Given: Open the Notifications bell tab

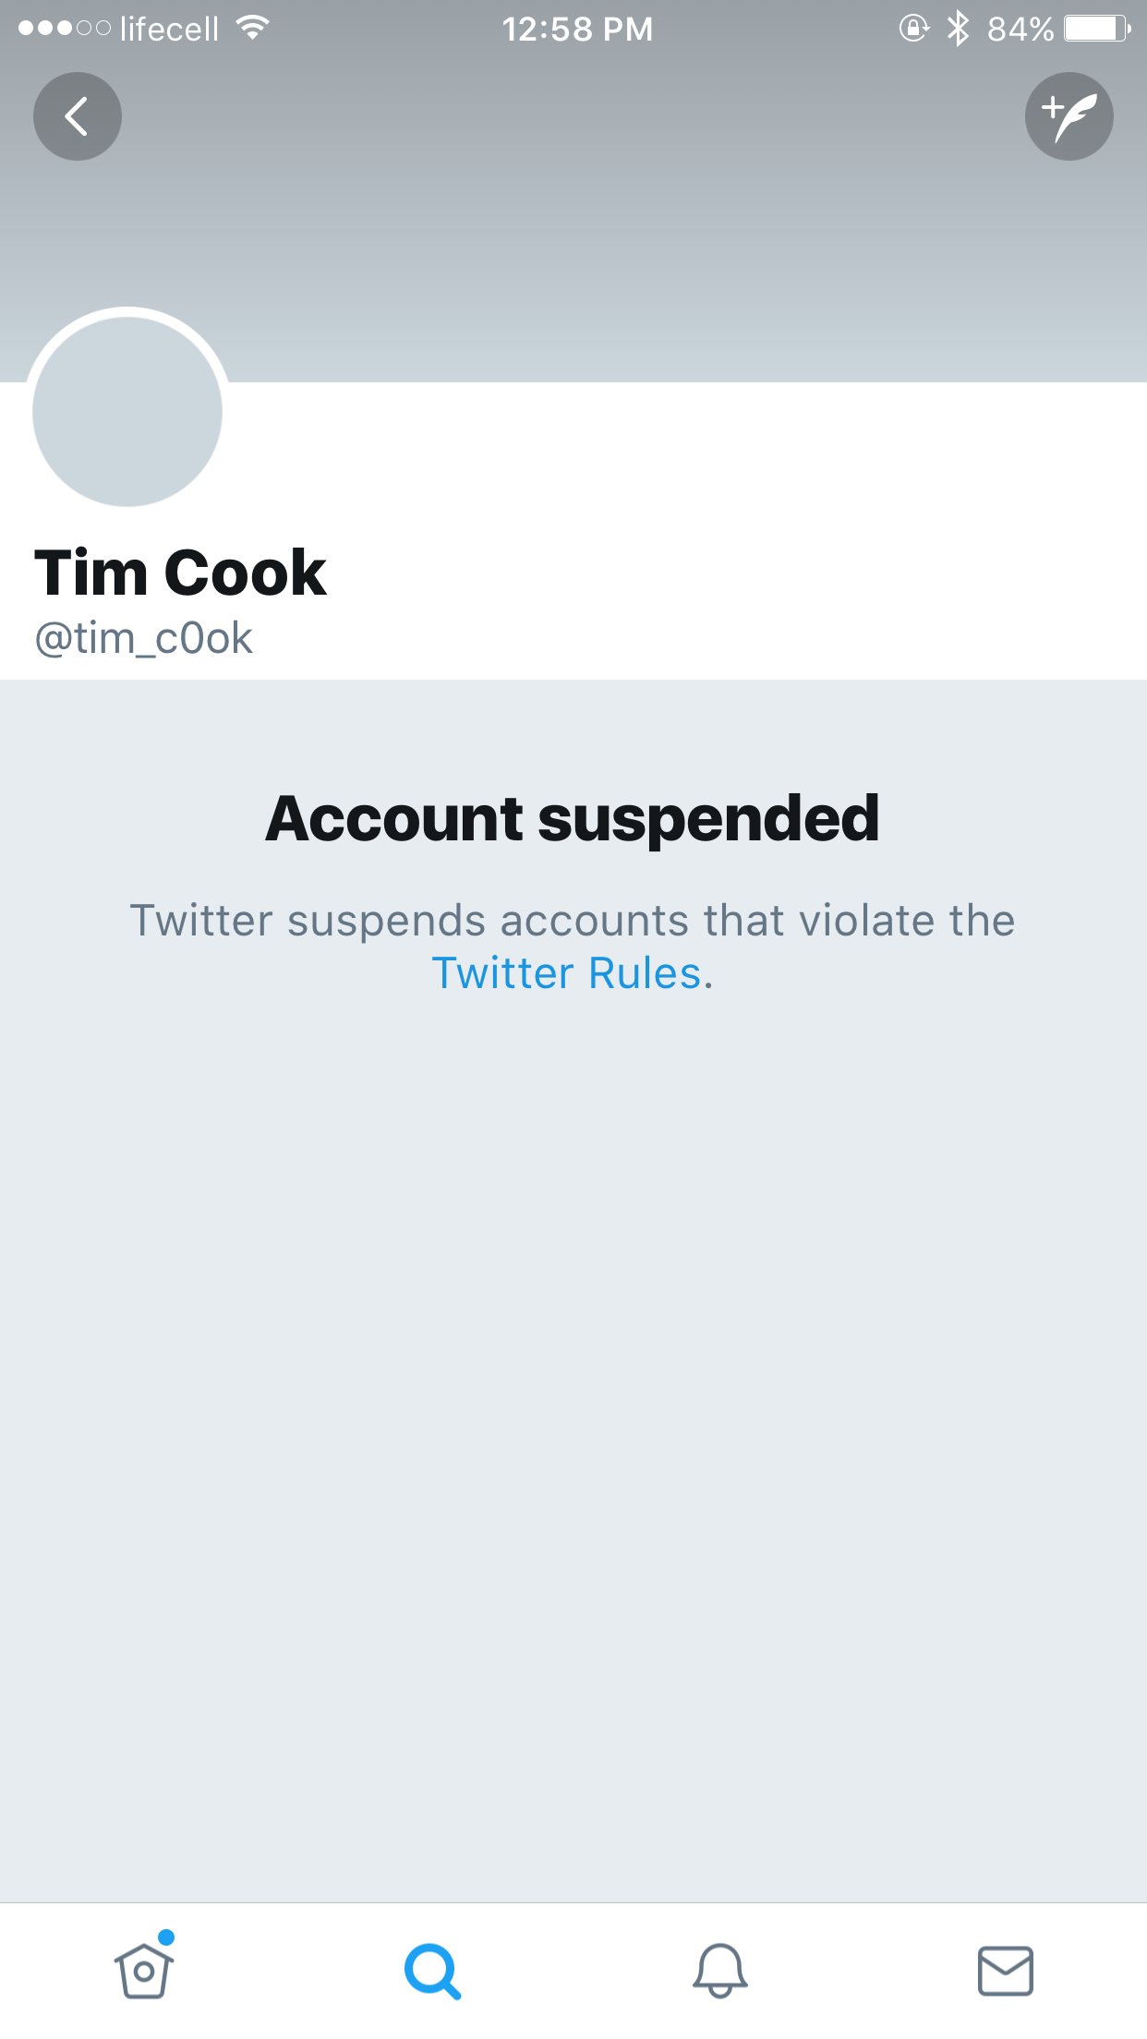Looking at the screenshot, I should tap(719, 1971).
